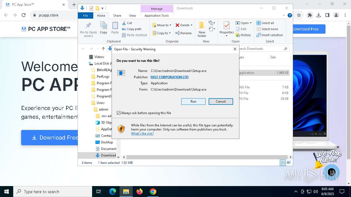Switch to the View ribbon tab
This screenshot has width=351, height=197.
click(132, 16)
